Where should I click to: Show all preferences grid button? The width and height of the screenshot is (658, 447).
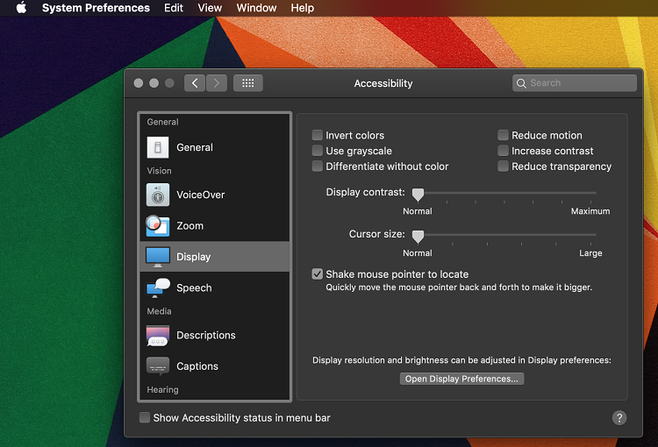tap(247, 83)
